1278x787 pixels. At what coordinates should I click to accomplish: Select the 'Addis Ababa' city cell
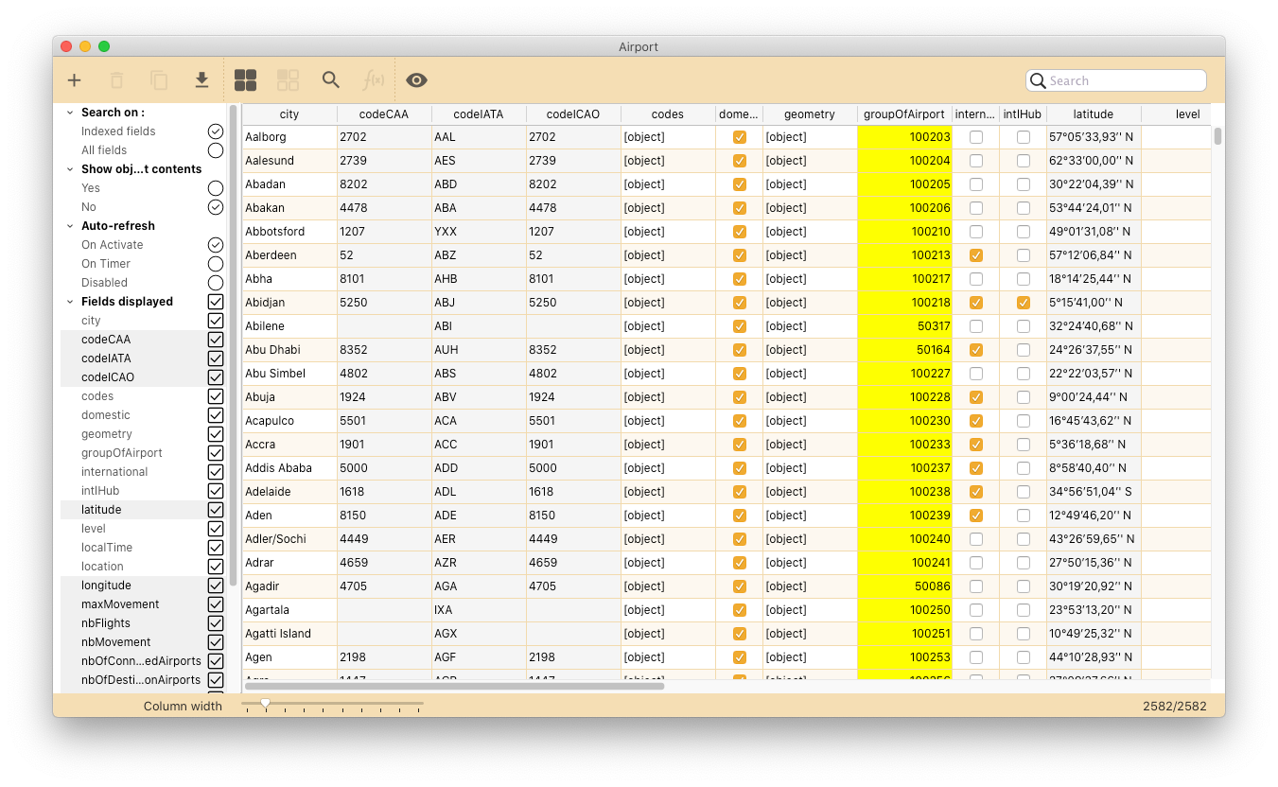tap(289, 468)
